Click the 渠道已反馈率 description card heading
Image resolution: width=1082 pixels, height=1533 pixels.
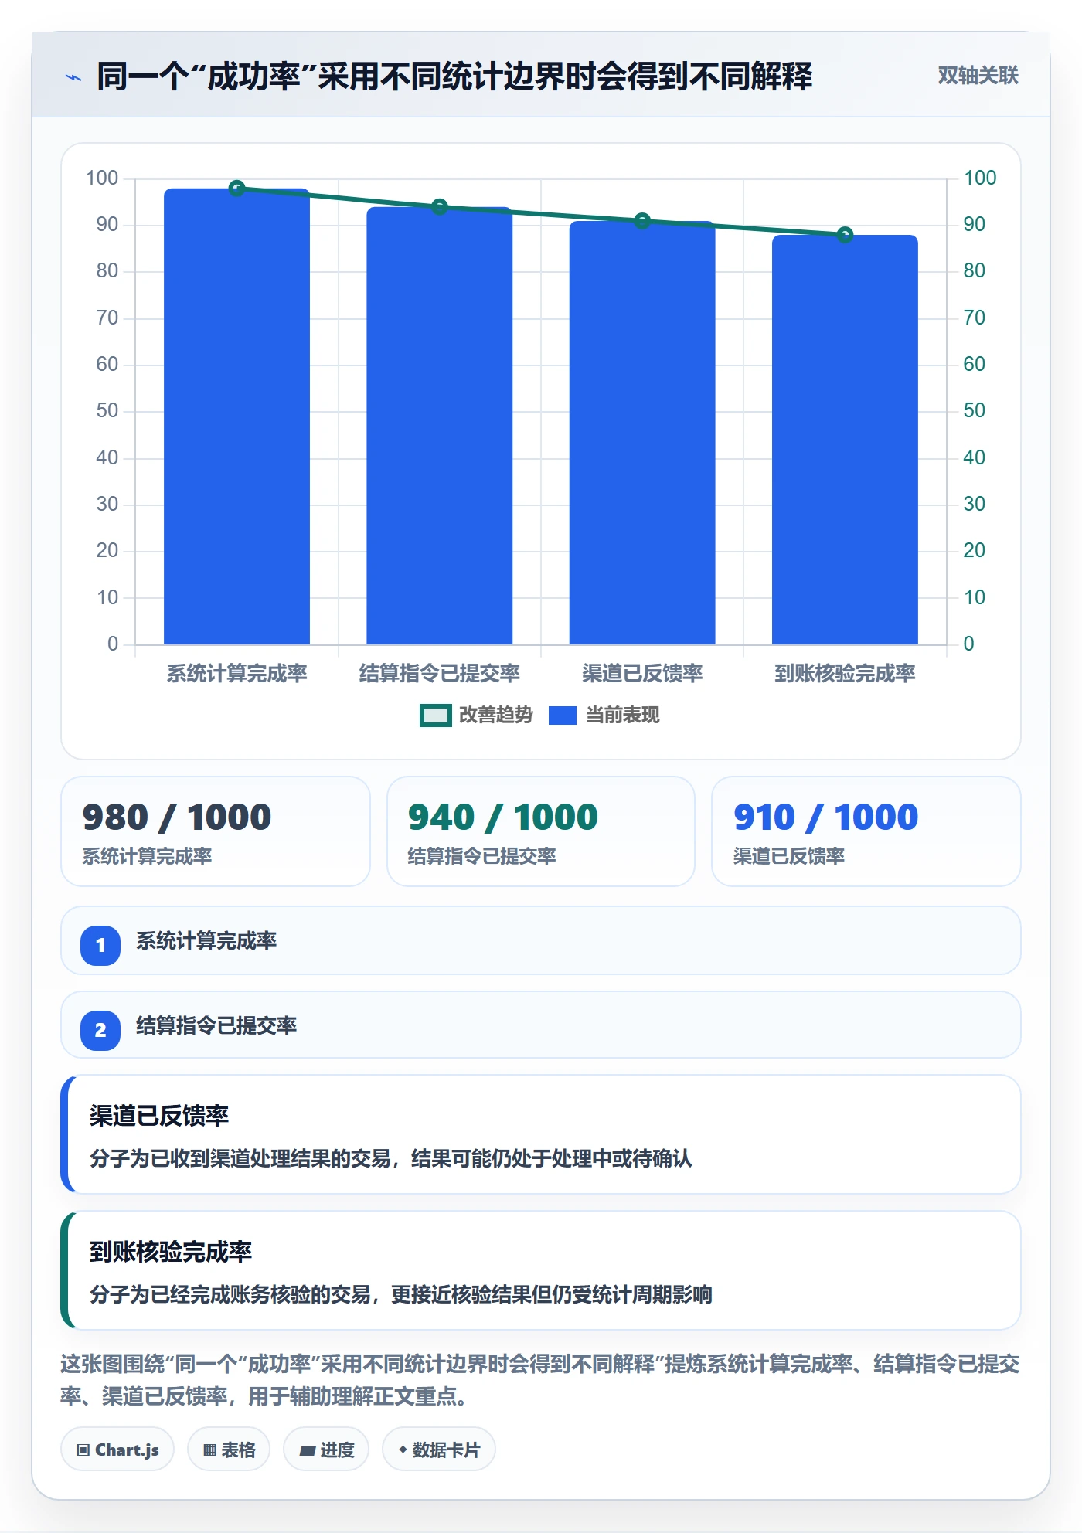159,1116
